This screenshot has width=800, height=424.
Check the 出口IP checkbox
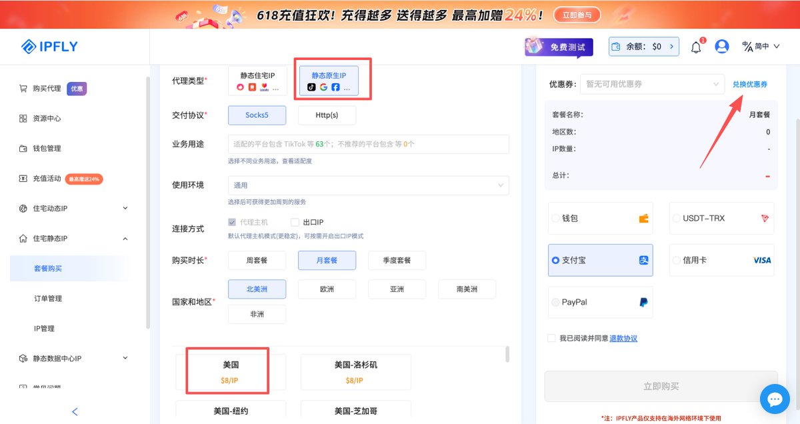[295, 222]
